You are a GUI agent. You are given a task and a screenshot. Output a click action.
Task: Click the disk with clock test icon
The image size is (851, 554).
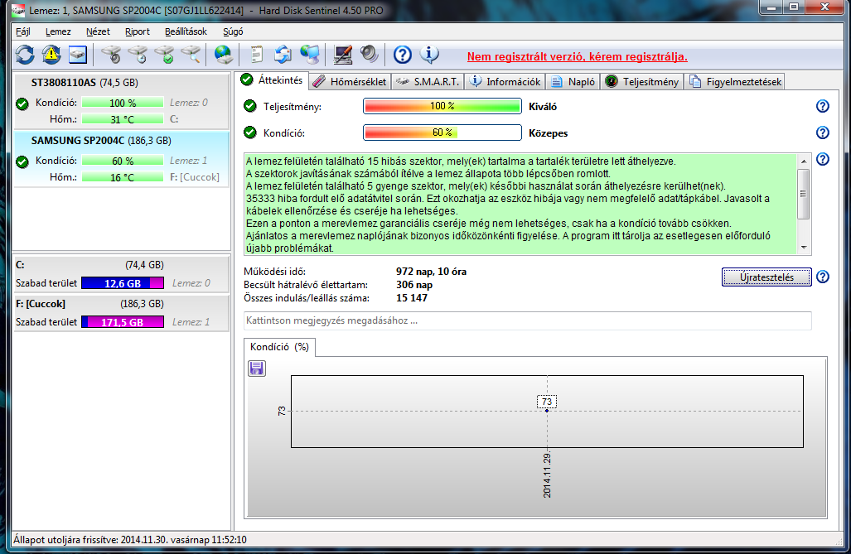pyautogui.click(x=138, y=55)
